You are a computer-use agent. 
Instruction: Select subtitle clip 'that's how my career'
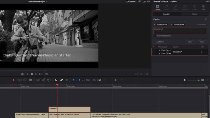69,115
